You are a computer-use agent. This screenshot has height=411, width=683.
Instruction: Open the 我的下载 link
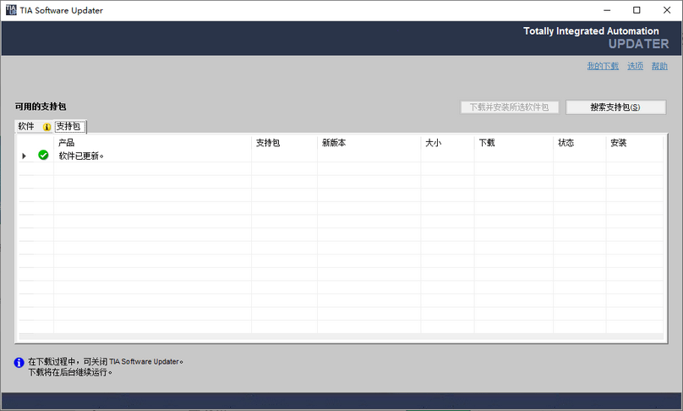[x=603, y=66]
